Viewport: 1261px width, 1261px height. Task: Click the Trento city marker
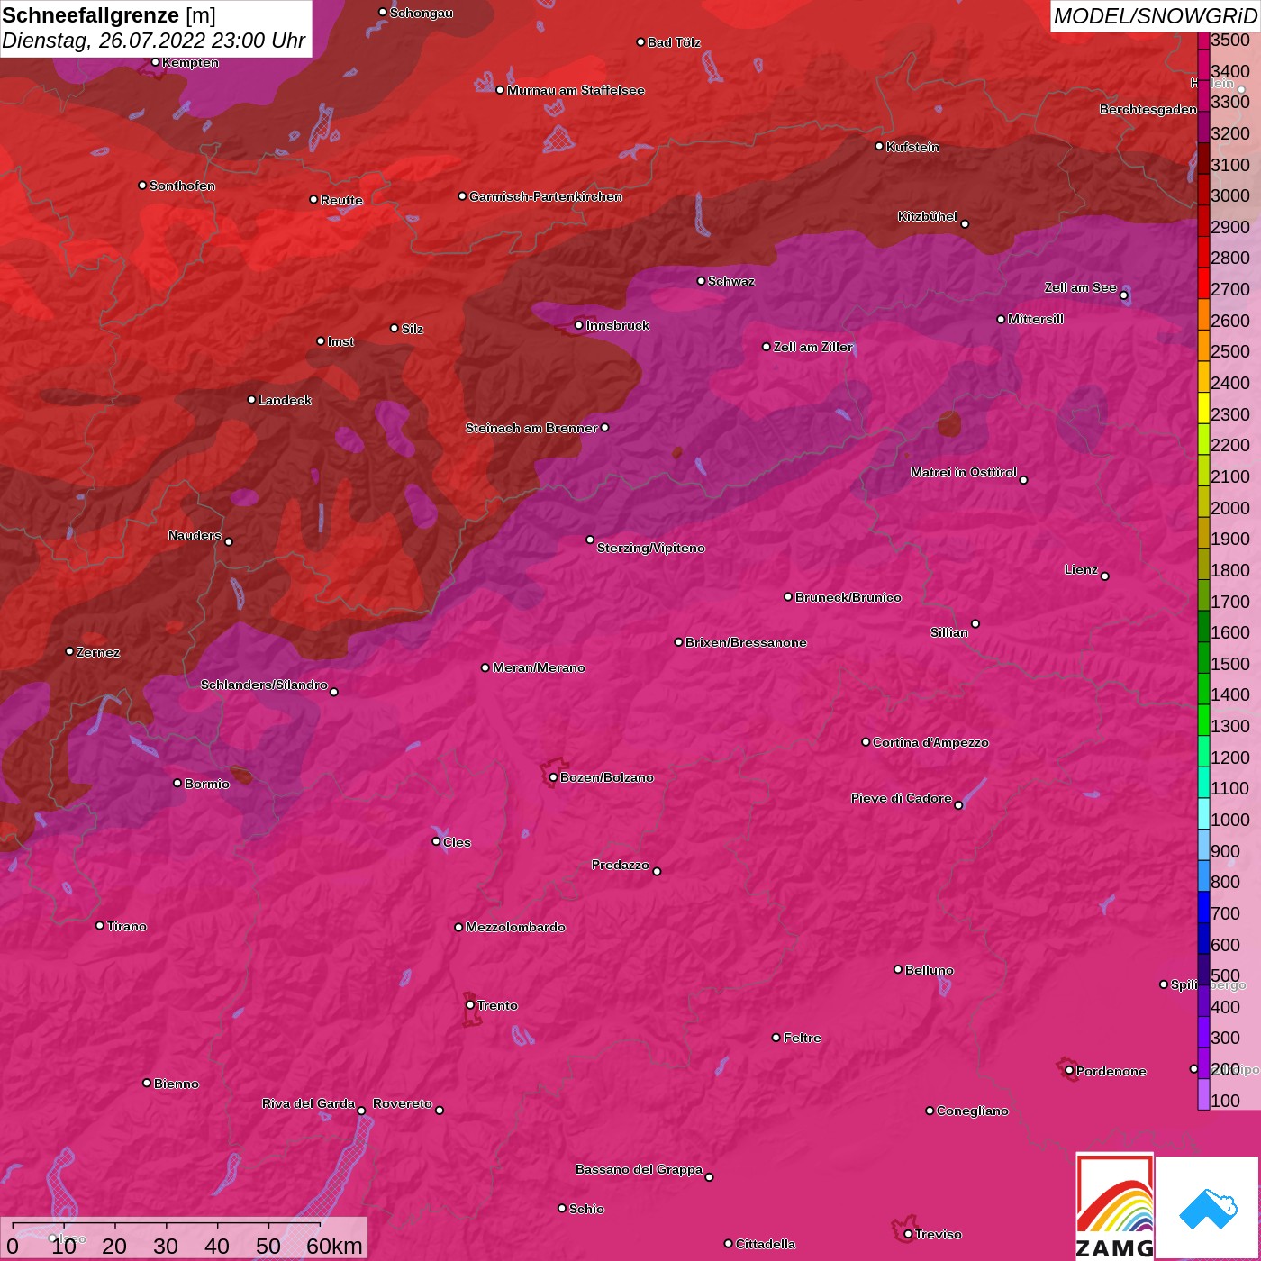[470, 1005]
